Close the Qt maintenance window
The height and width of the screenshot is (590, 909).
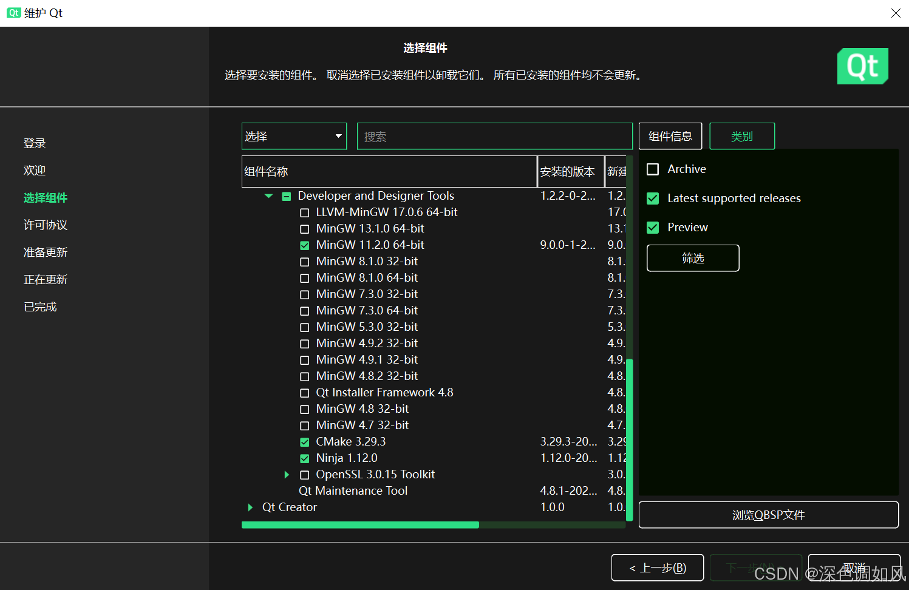pyautogui.click(x=896, y=13)
